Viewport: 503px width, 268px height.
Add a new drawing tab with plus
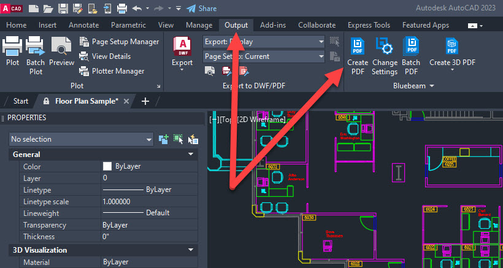[x=145, y=101]
